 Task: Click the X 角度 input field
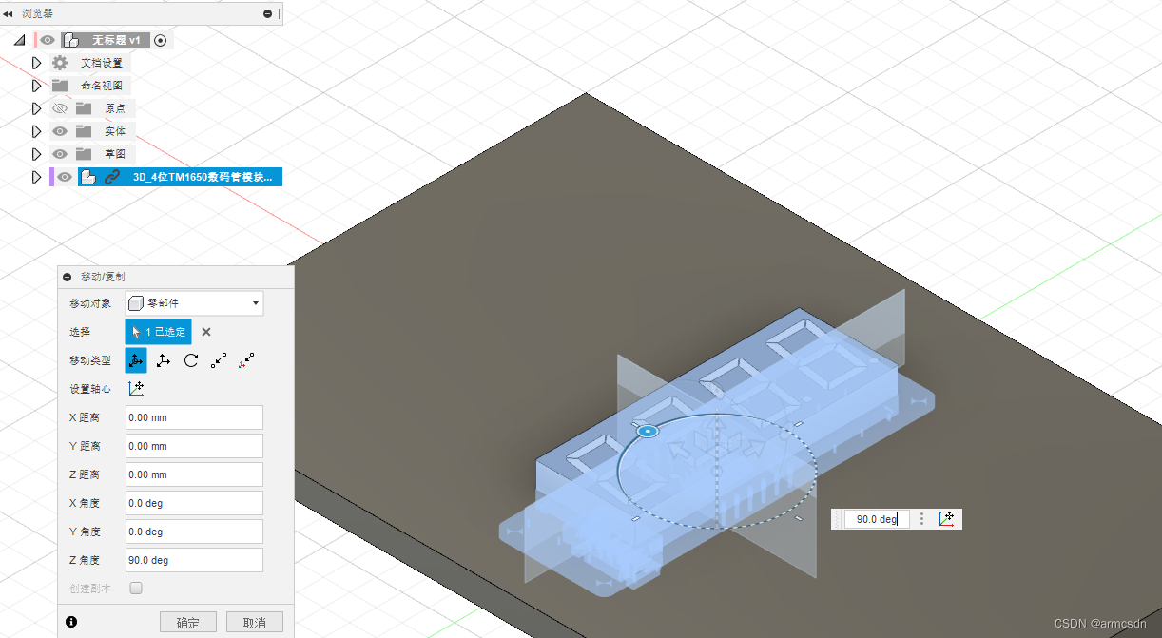pyautogui.click(x=194, y=503)
